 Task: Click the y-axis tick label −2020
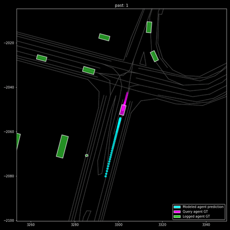pyautogui.click(x=9, y=43)
